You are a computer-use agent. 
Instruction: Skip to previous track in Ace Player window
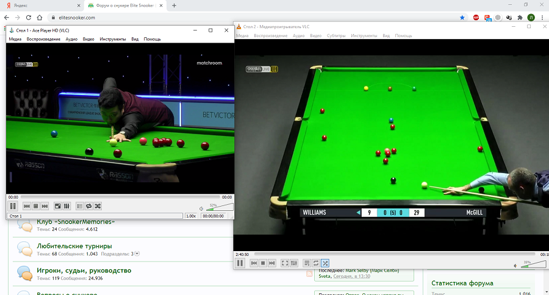pyautogui.click(x=27, y=206)
